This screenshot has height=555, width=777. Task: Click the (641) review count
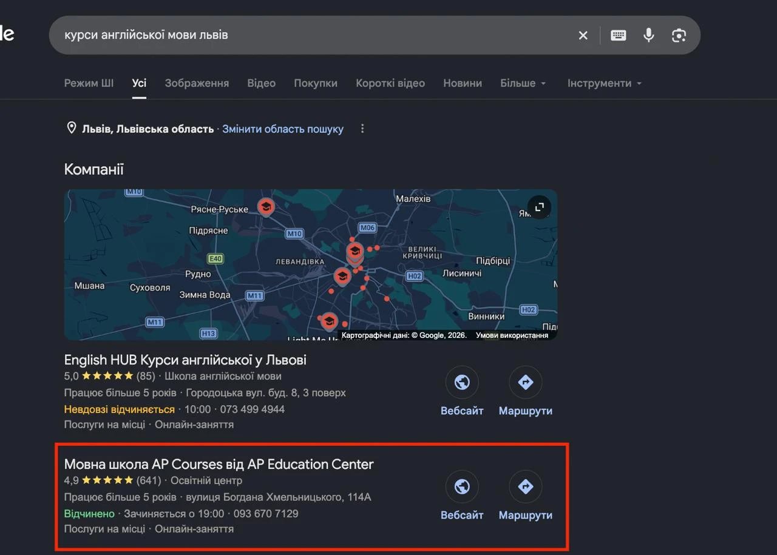(149, 480)
